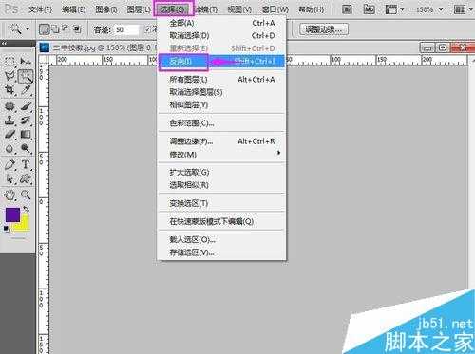Viewport: 475px width, 354px height.
Task: Click Subtract from Selection mode icon
Action: [66, 29]
